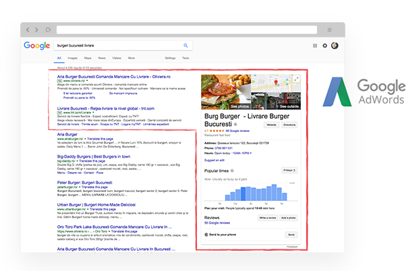Click Write a review button
Viewport: 406px width, 271px height.
point(268,218)
